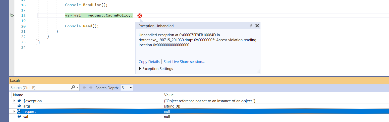This screenshot has width=389, height=122.
Task: Close the Exception Unhandled popup
Action: 257,25
